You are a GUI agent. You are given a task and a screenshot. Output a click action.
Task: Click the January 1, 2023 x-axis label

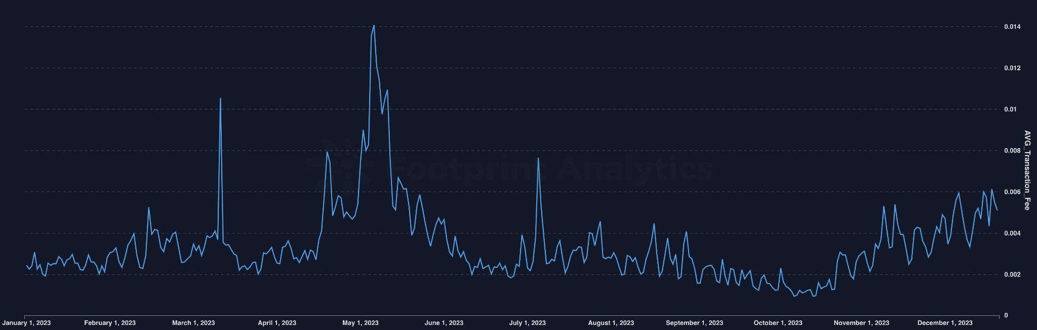26,323
